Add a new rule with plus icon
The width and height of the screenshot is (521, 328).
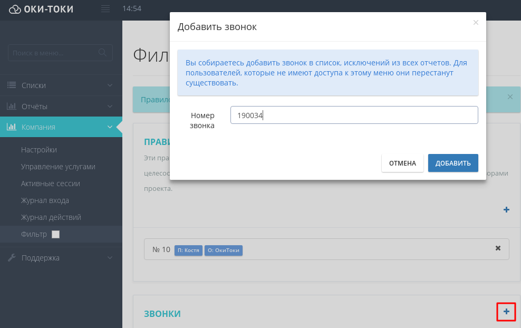coord(506,210)
